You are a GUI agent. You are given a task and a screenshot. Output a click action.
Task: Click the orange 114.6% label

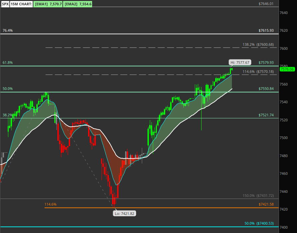coord(50,204)
